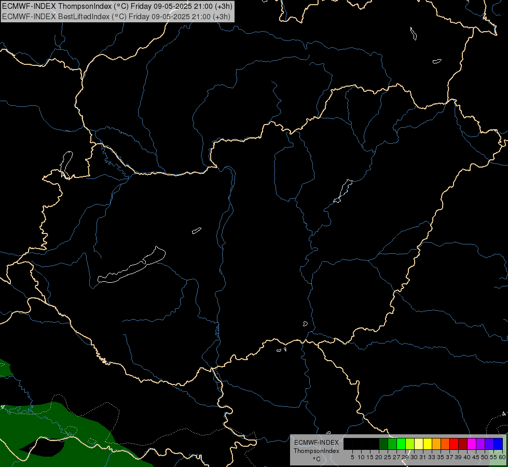The height and width of the screenshot is (467, 508).
Task: Click the red-orange 35–37 legend swatch
Action: click(445, 444)
